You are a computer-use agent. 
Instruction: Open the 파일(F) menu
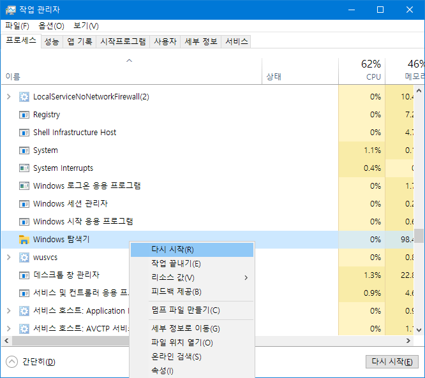(x=17, y=26)
